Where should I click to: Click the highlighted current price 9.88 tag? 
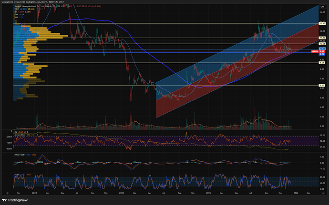[322, 50]
